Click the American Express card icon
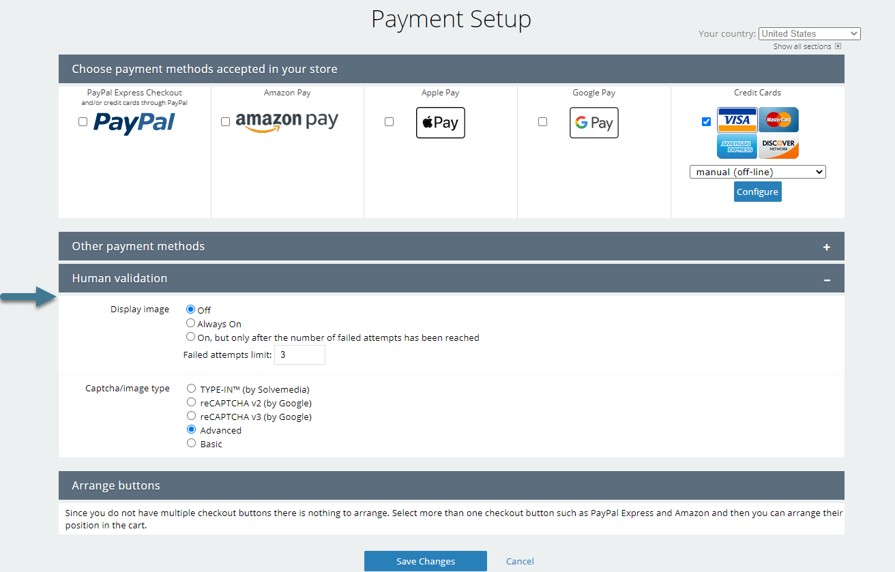This screenshot has width=895, height=572. tap(737, 146)
